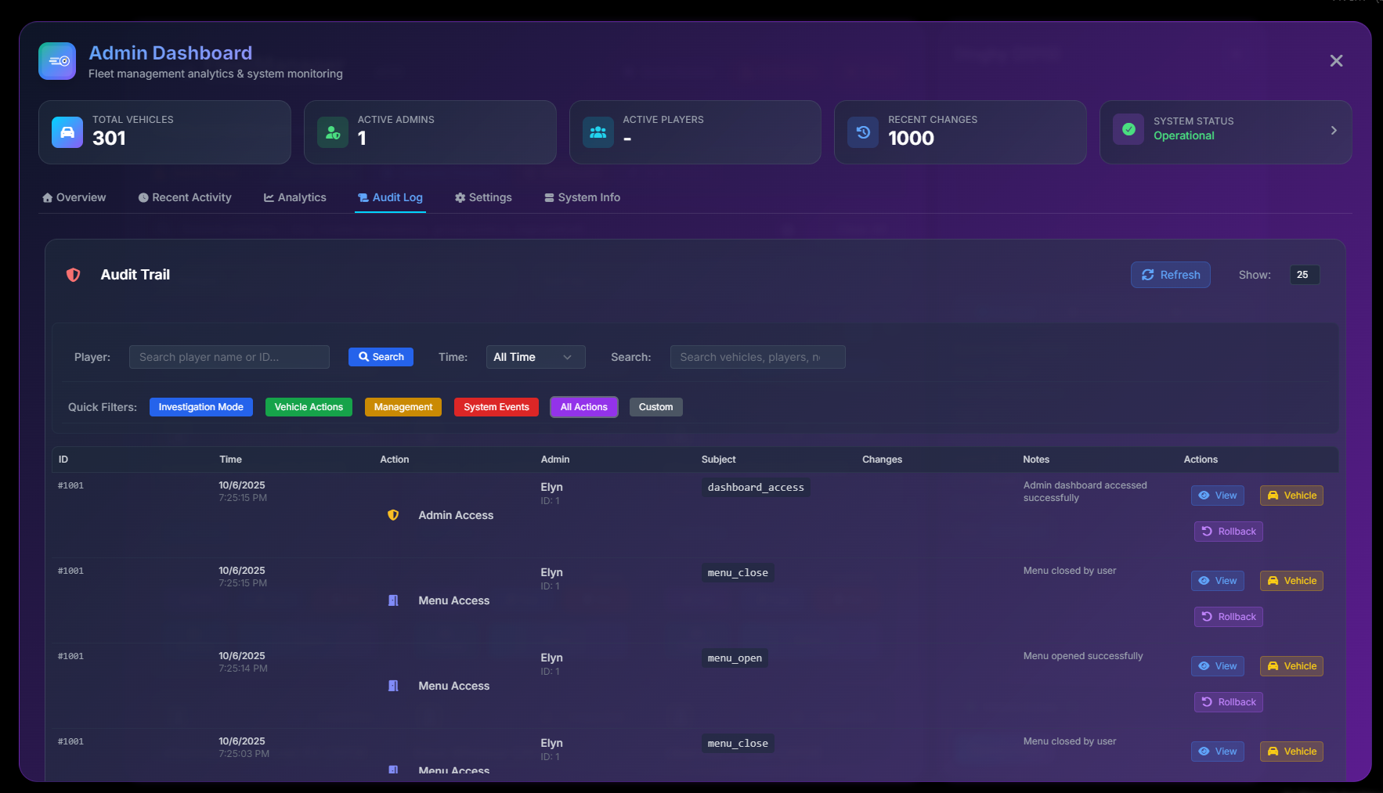Click the System Status green checkmark icon
The width and height of the screenshot is (1383, 793).
coord(1128,130)
